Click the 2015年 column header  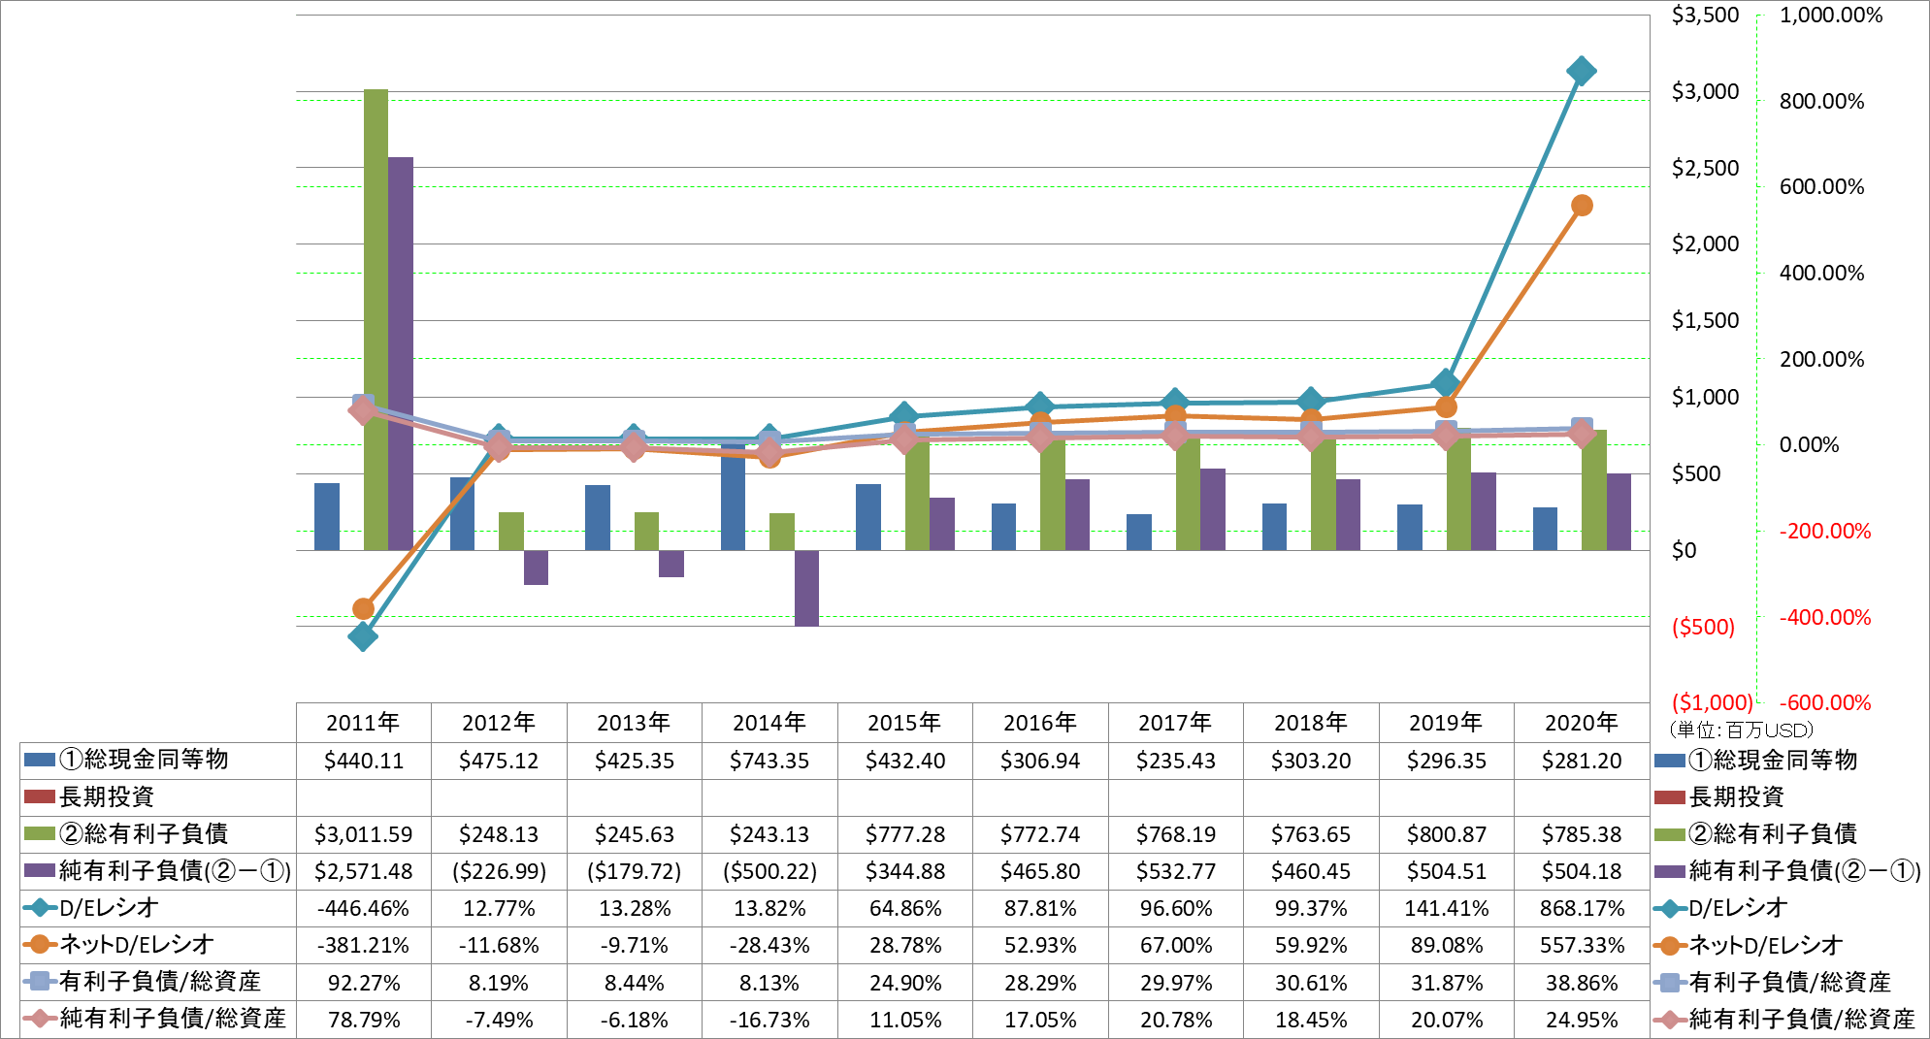[x=904, y=723]
